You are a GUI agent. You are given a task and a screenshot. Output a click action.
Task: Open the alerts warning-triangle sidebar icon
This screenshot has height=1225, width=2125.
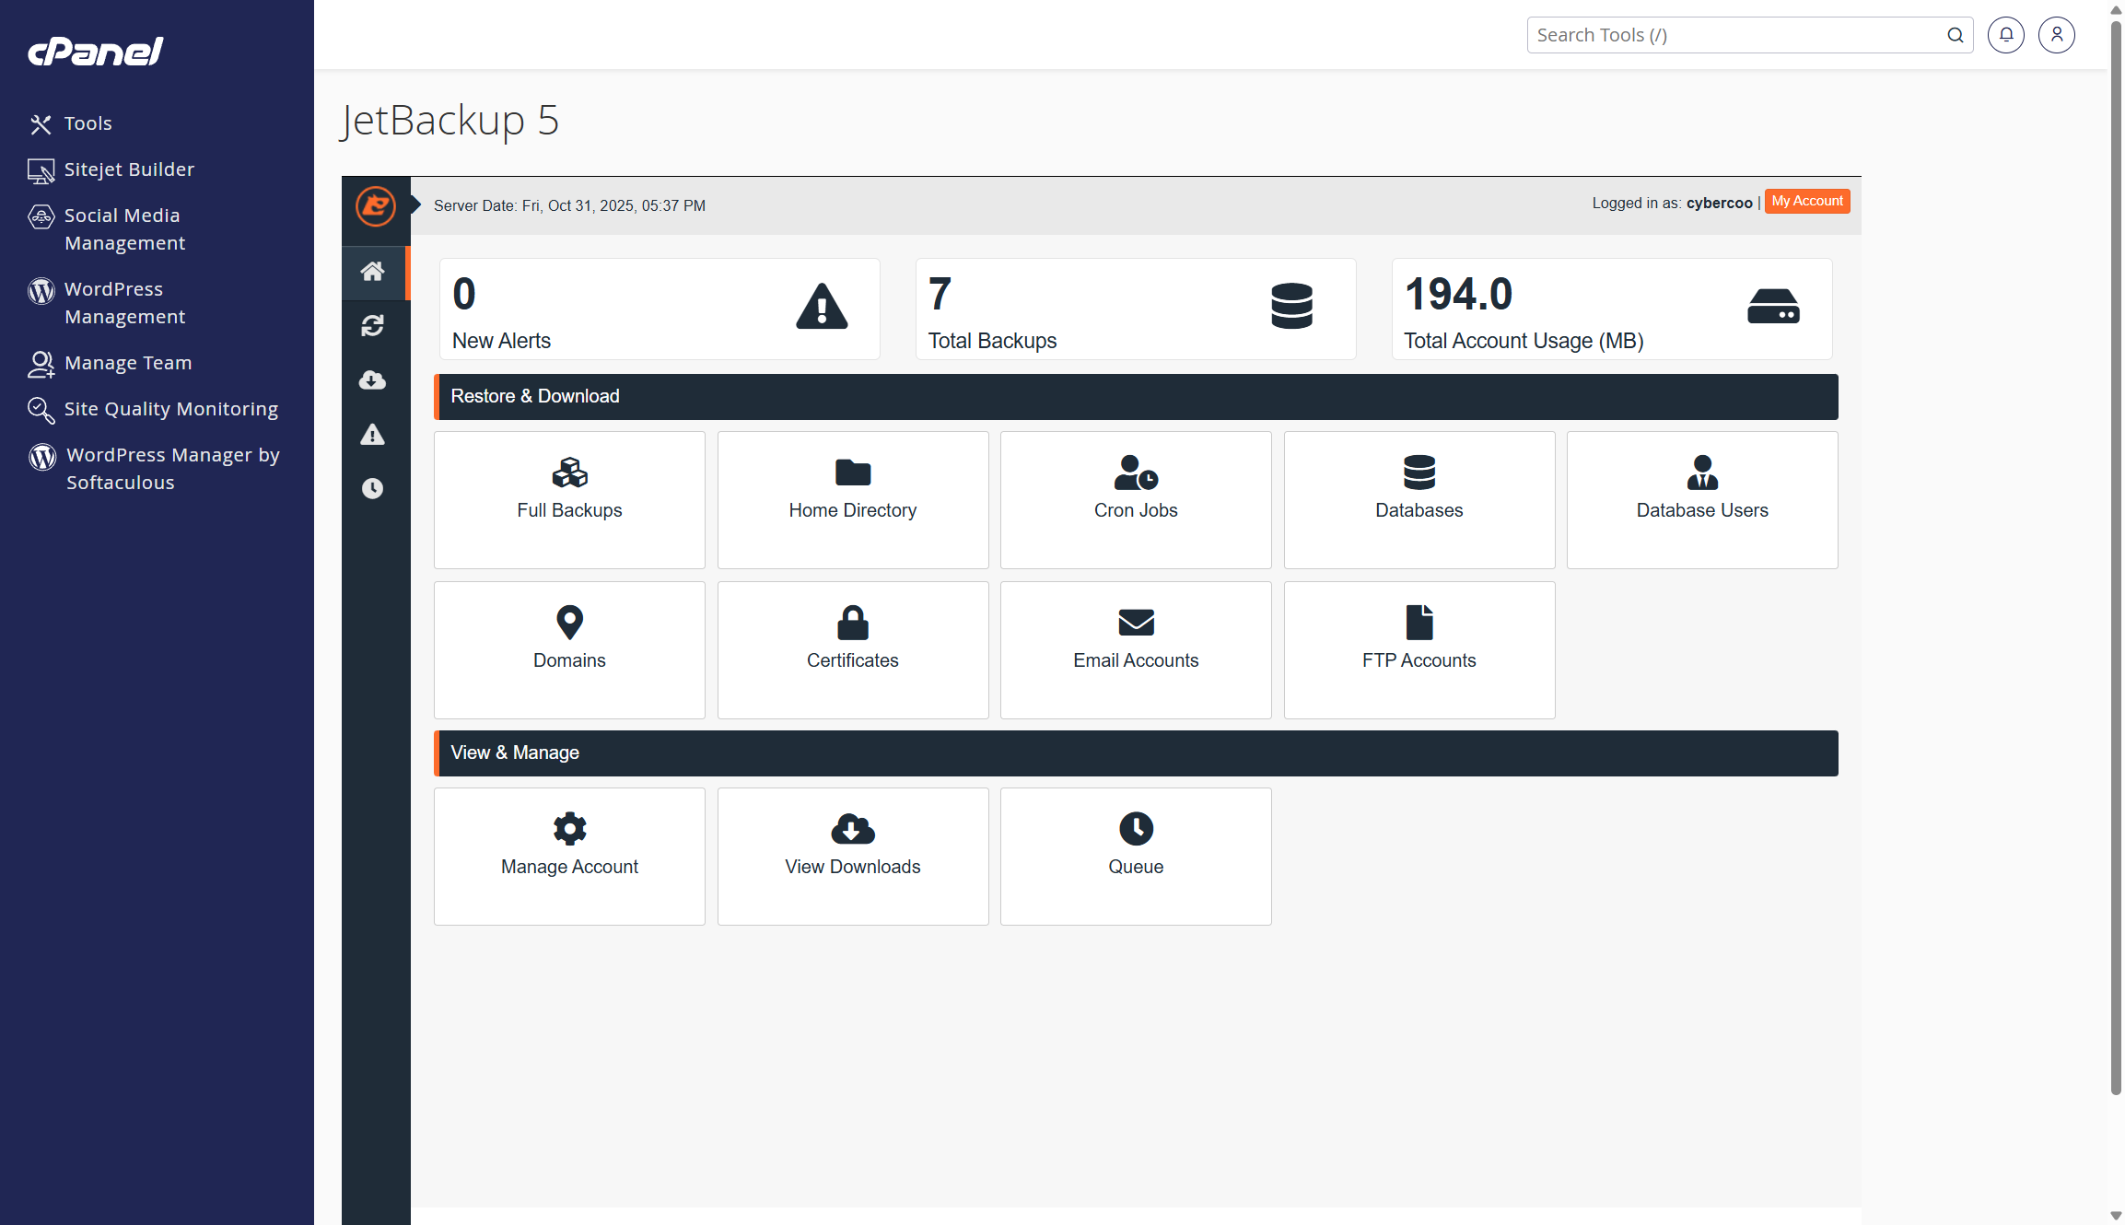point(372,435)
